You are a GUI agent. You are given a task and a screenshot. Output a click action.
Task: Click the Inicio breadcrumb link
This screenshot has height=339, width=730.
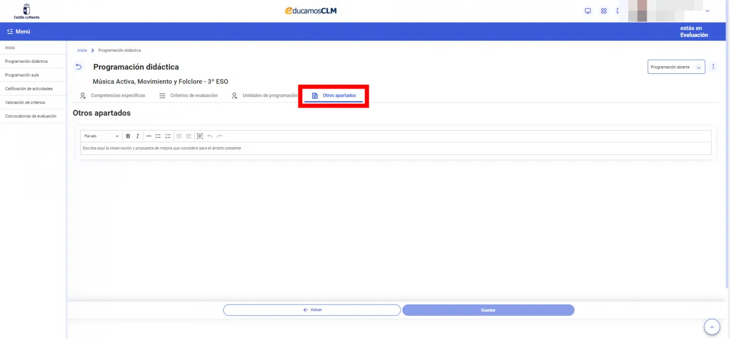click(x=82, y=51)
